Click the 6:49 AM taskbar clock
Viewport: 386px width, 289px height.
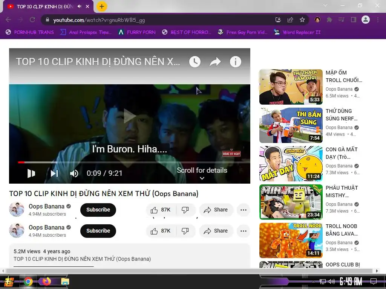[351, 281]
